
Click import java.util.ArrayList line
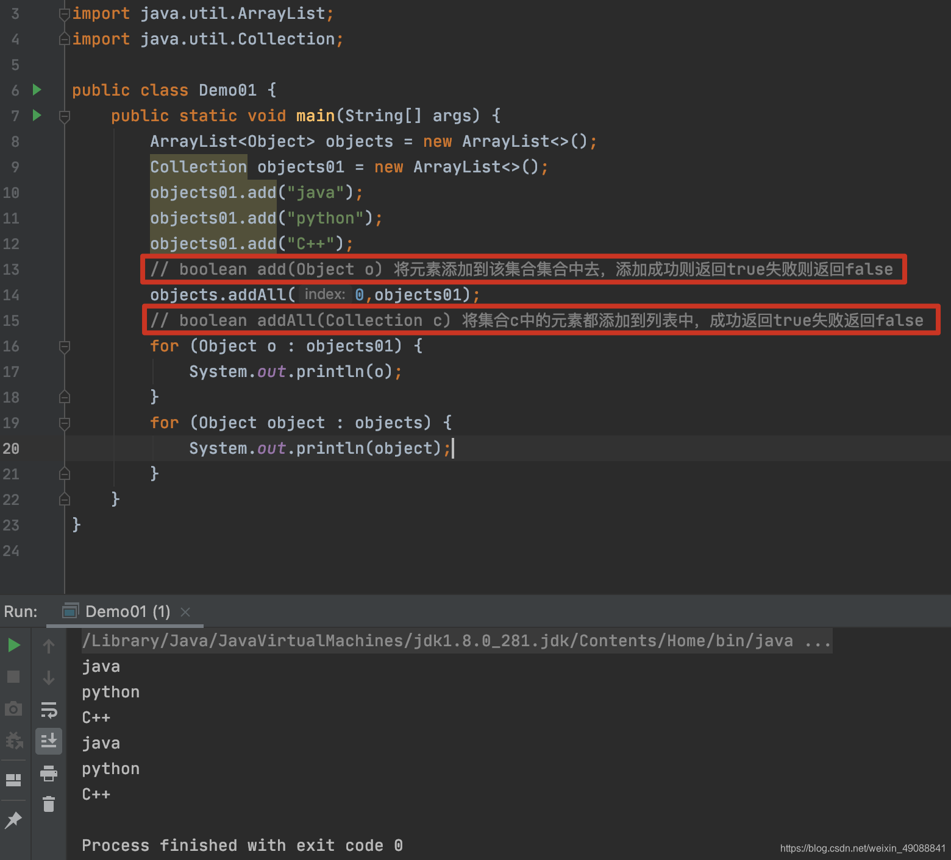[203, 13]
